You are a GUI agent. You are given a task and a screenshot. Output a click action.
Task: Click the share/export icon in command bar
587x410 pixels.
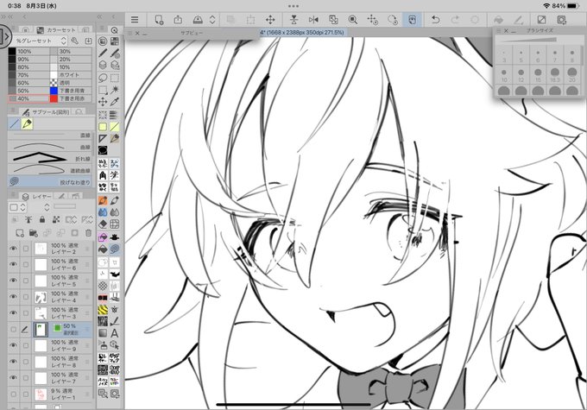[x=178, y=20]
